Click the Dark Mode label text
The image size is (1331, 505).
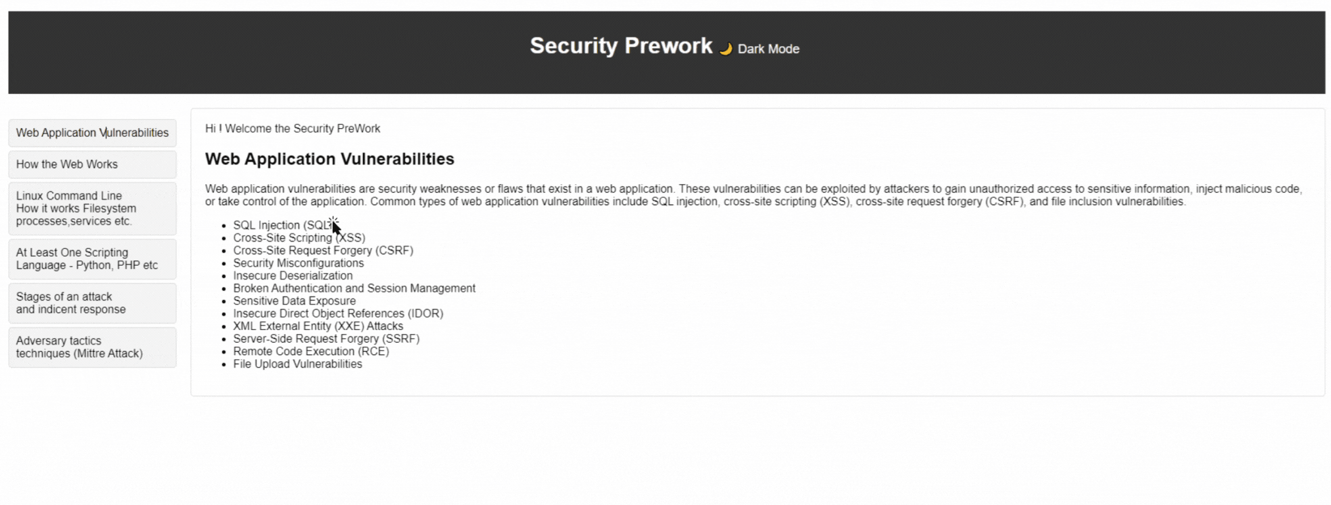767,49
